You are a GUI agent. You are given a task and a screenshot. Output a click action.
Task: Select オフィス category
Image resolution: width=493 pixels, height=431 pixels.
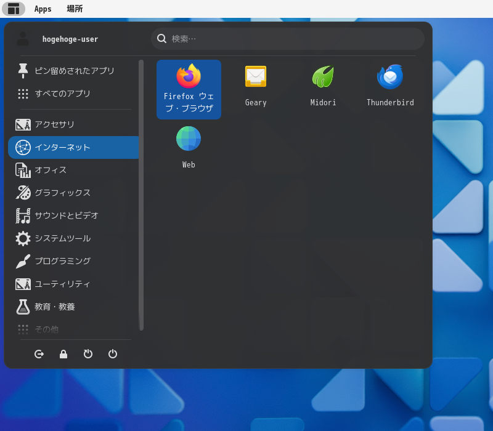(73, 171)
